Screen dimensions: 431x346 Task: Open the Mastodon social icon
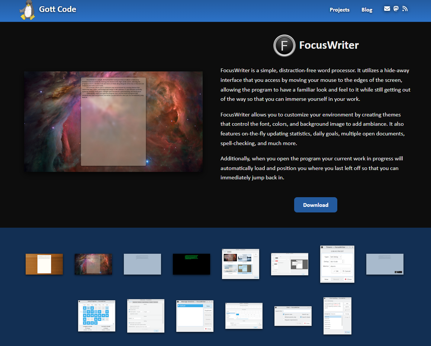pyautogui.click(x=396, y=9)
